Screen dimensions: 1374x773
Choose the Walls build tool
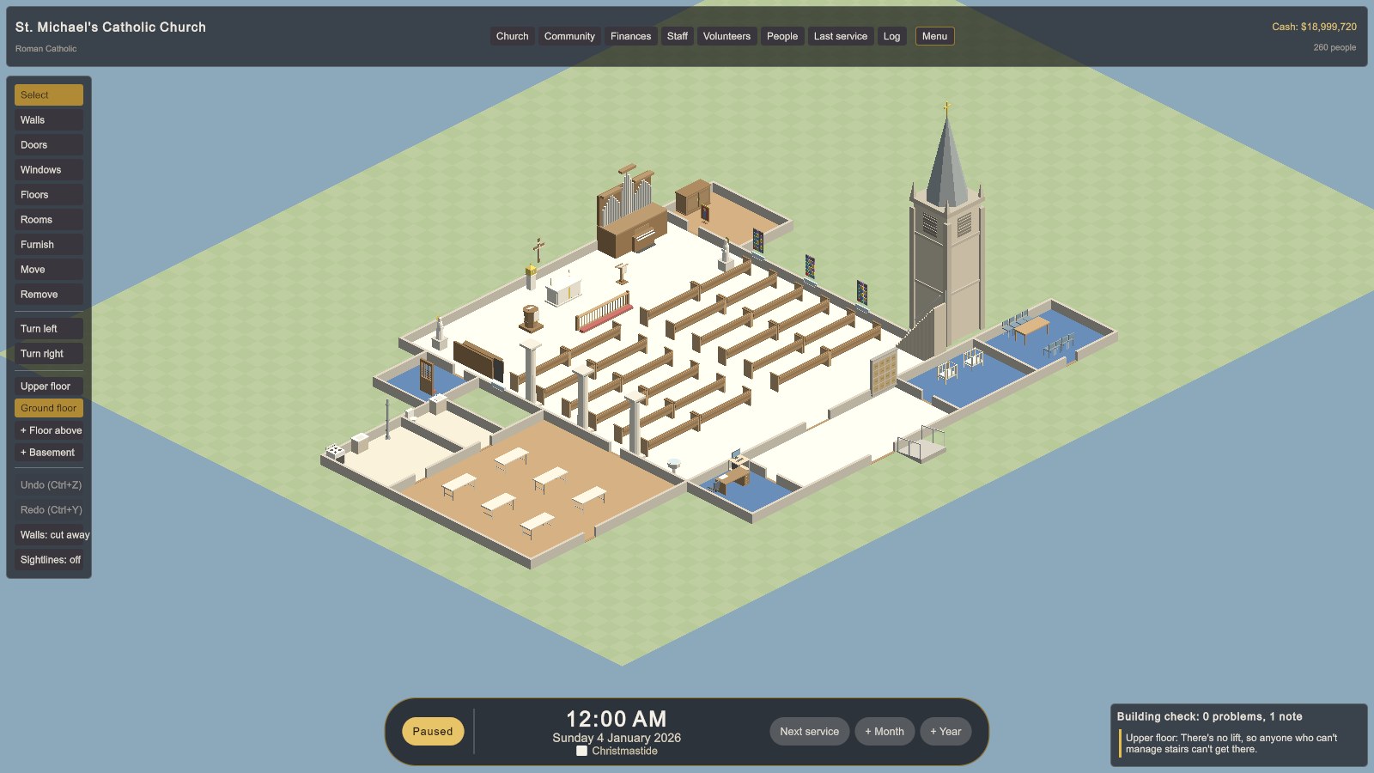tap(49, 120)
